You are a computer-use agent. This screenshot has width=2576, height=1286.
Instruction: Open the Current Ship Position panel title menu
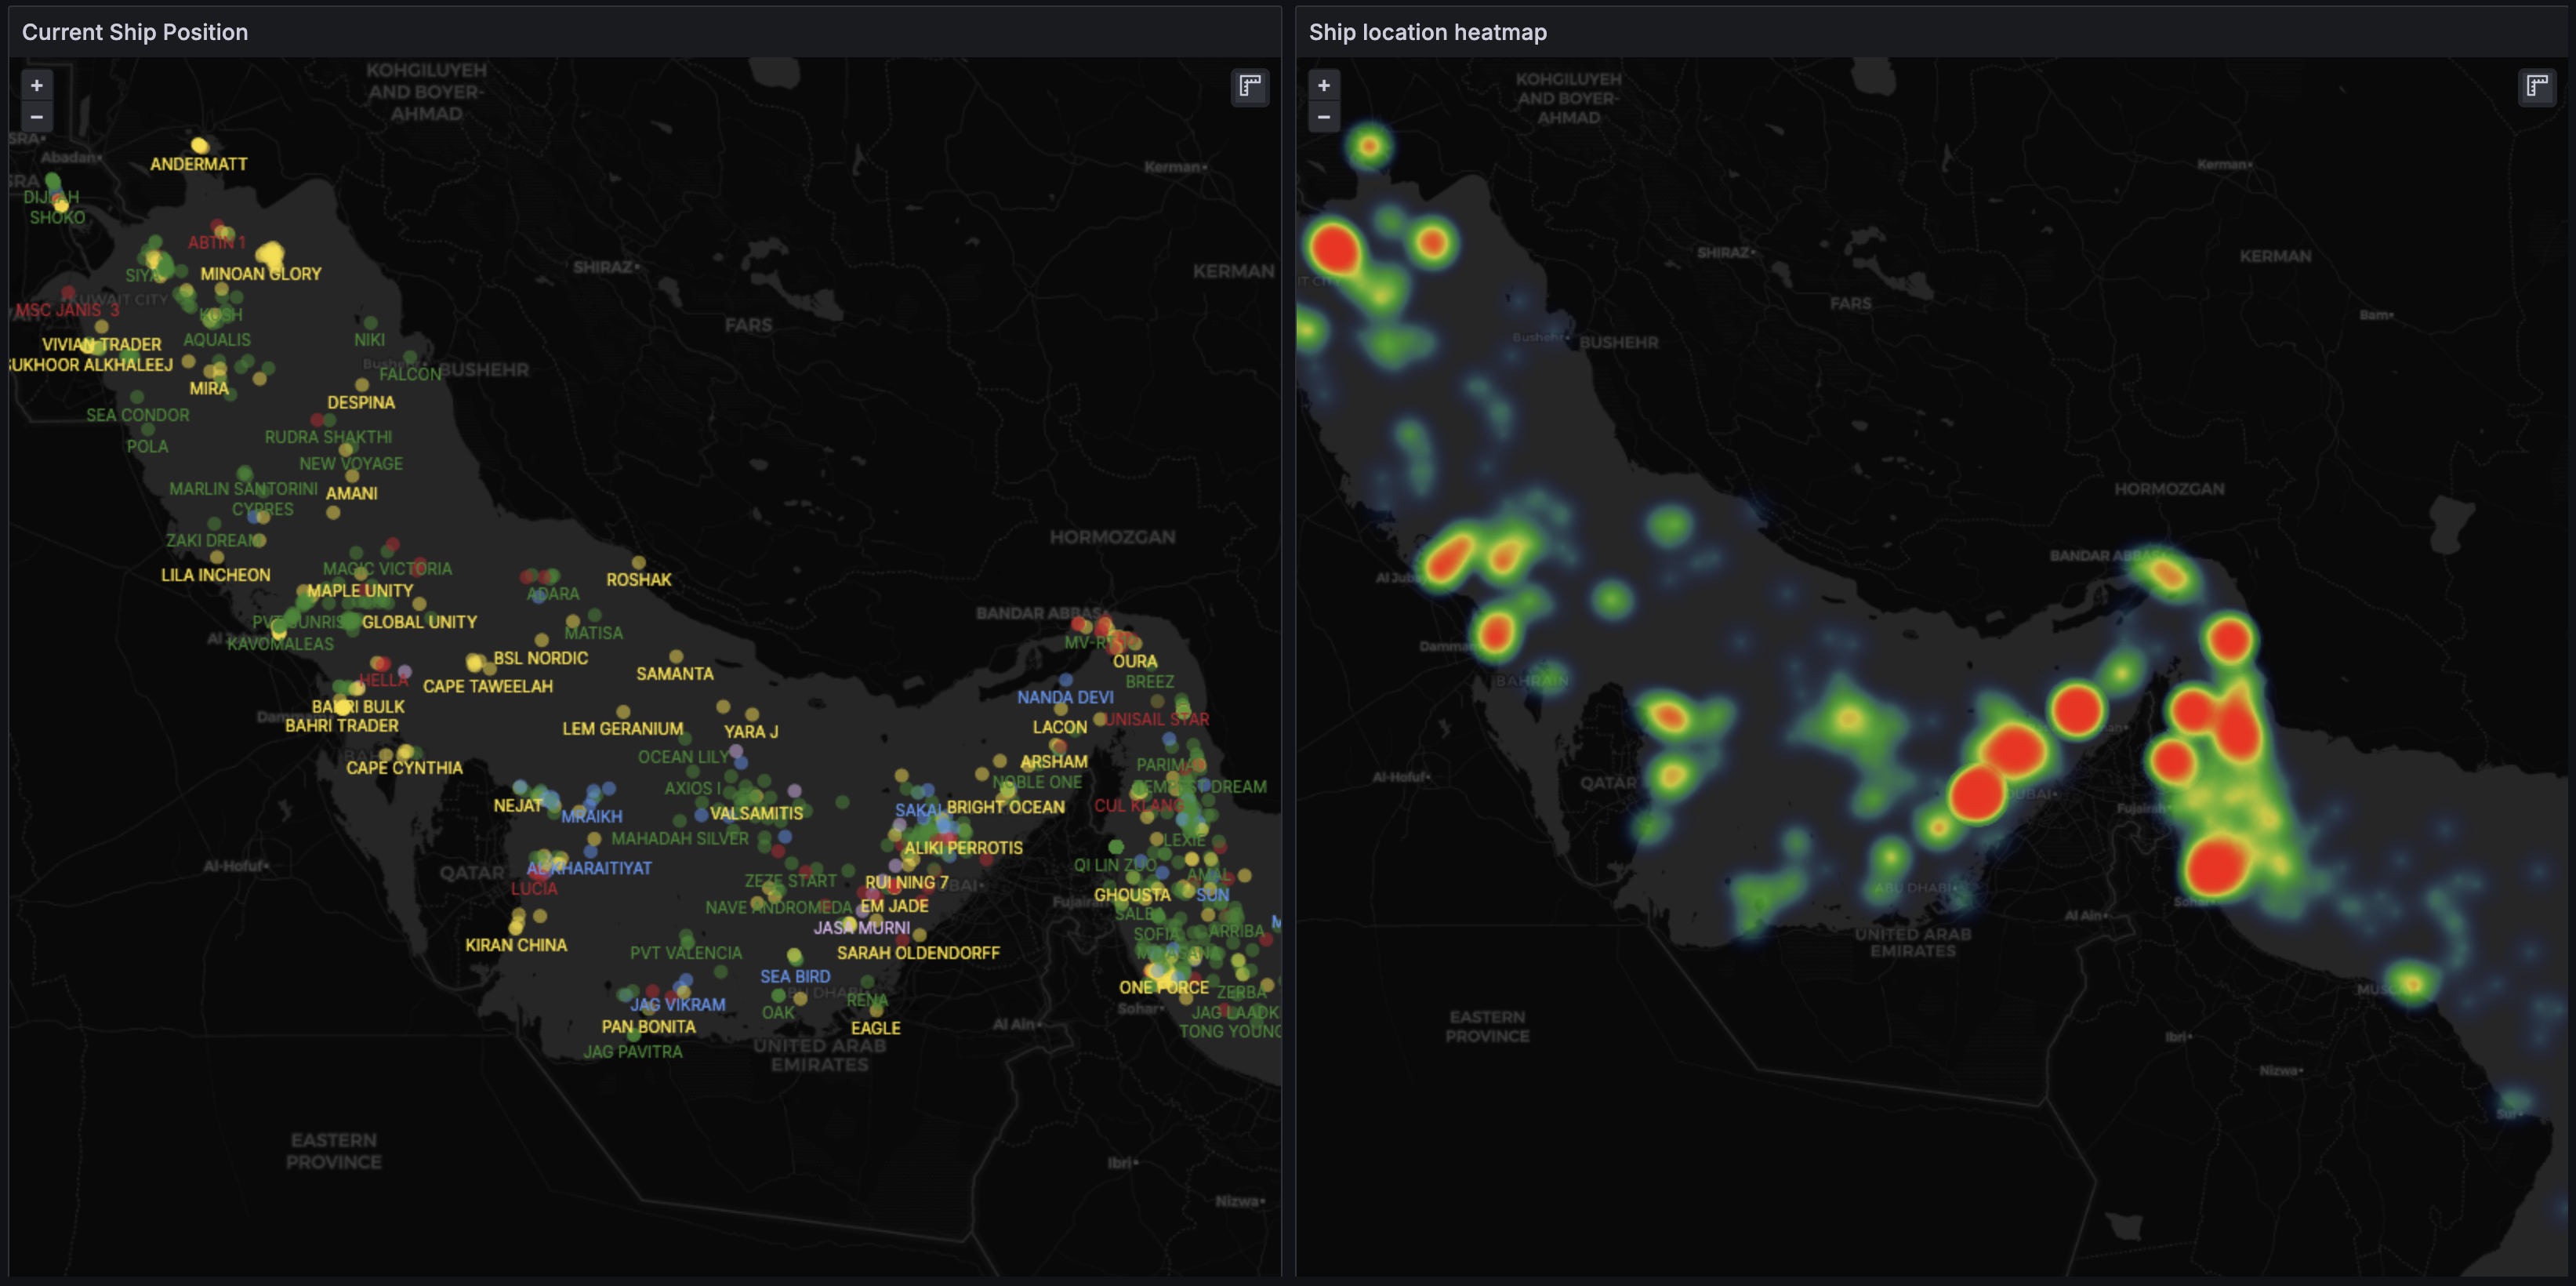point(135,32)
